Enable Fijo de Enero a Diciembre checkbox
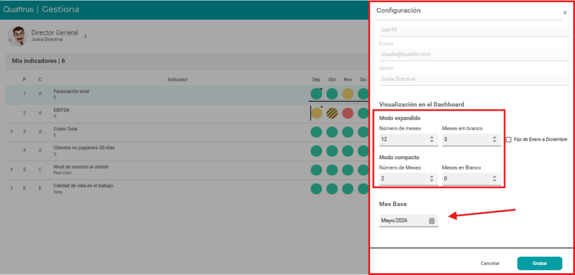The image size is (575, 275). tap(509, 139)
